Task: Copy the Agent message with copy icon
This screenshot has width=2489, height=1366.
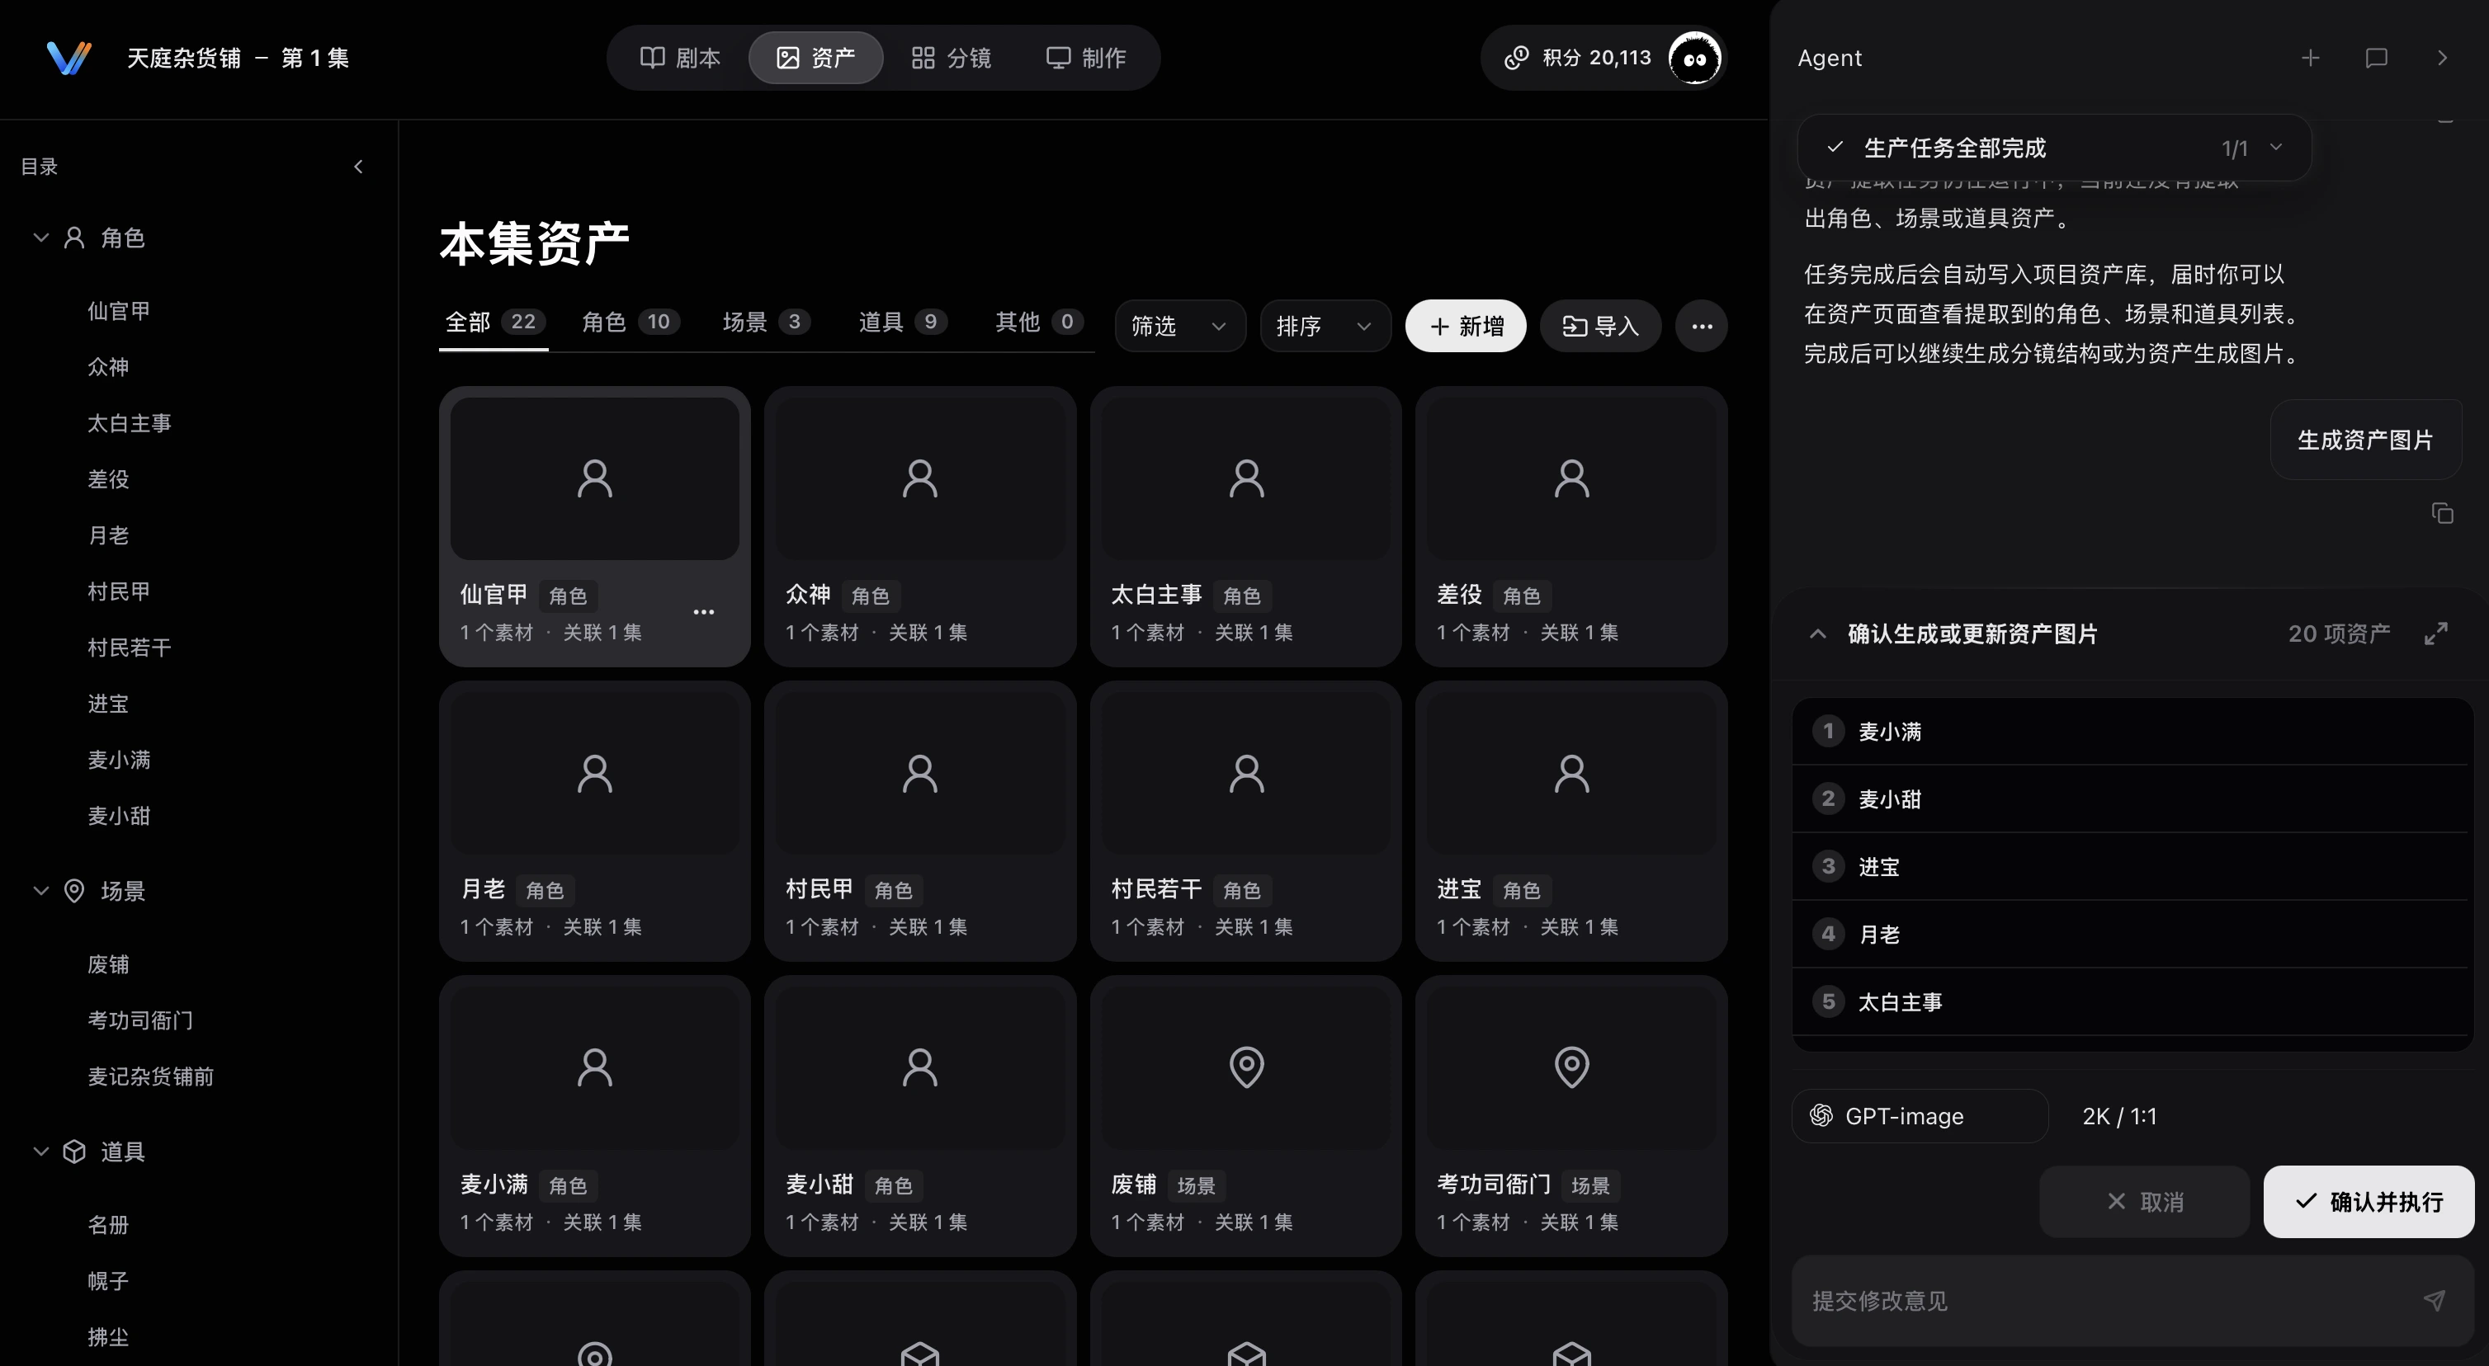Action: pos(2442,513)
